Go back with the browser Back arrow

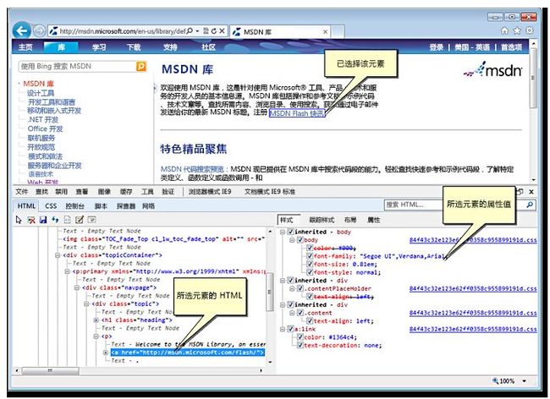[22, 30]
